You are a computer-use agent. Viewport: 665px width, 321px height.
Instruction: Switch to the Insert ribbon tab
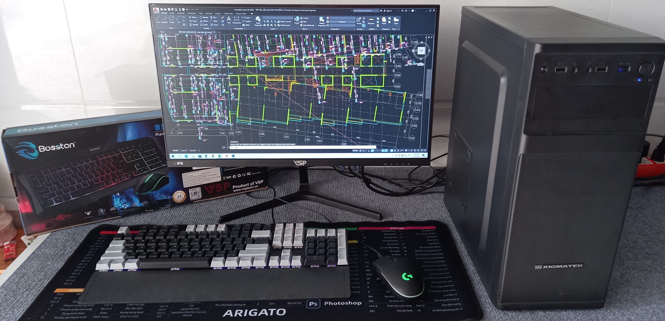[172, 13]
